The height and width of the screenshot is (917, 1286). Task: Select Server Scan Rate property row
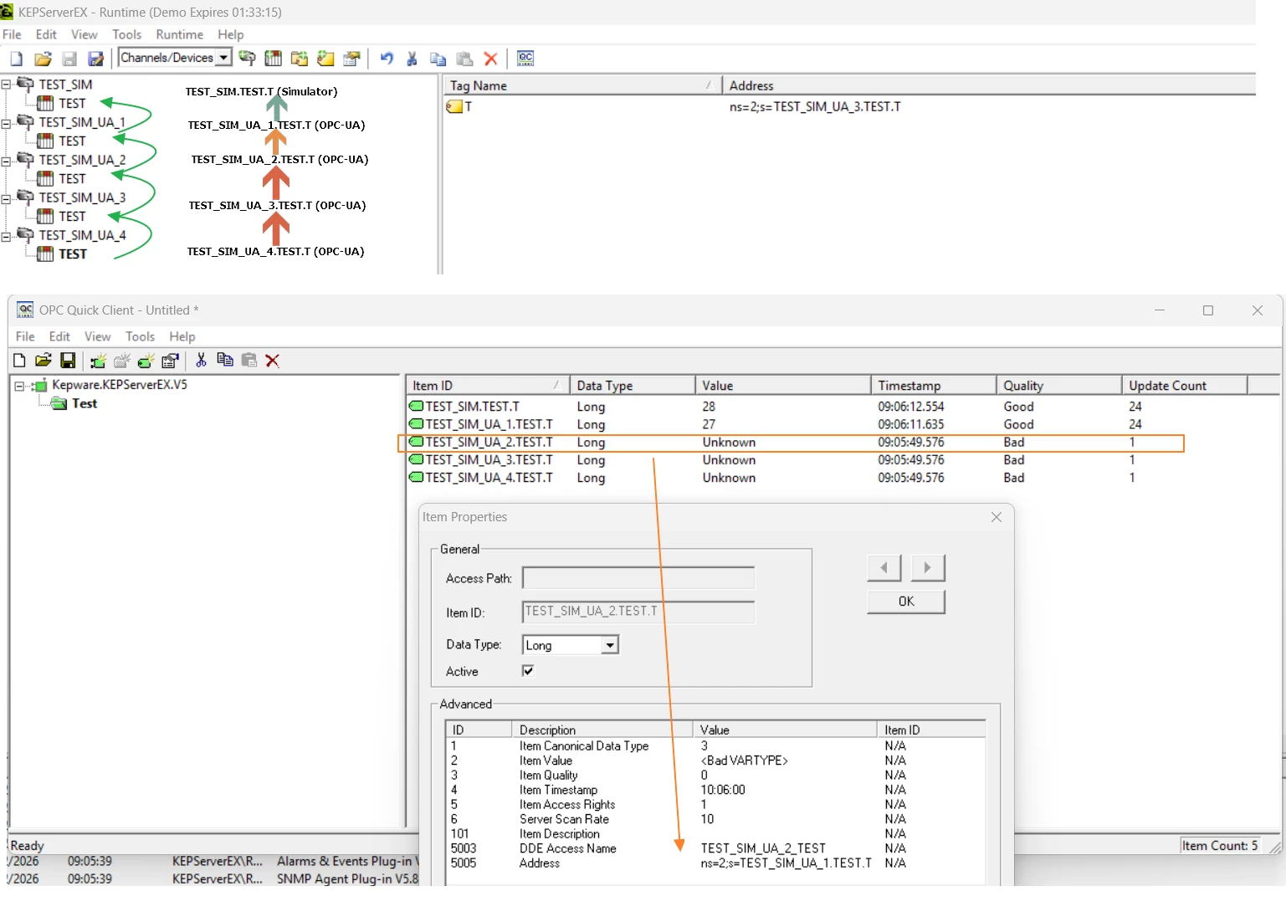[715, 819]
